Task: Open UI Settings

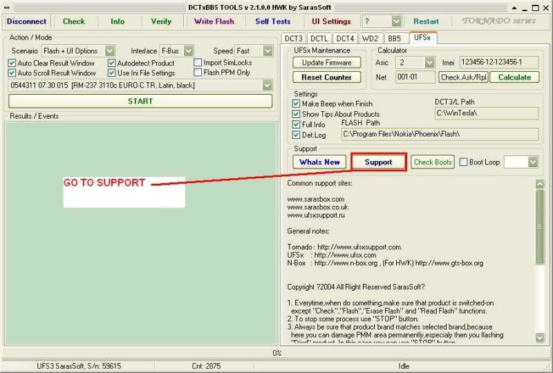Action: (x=331, y=21)
